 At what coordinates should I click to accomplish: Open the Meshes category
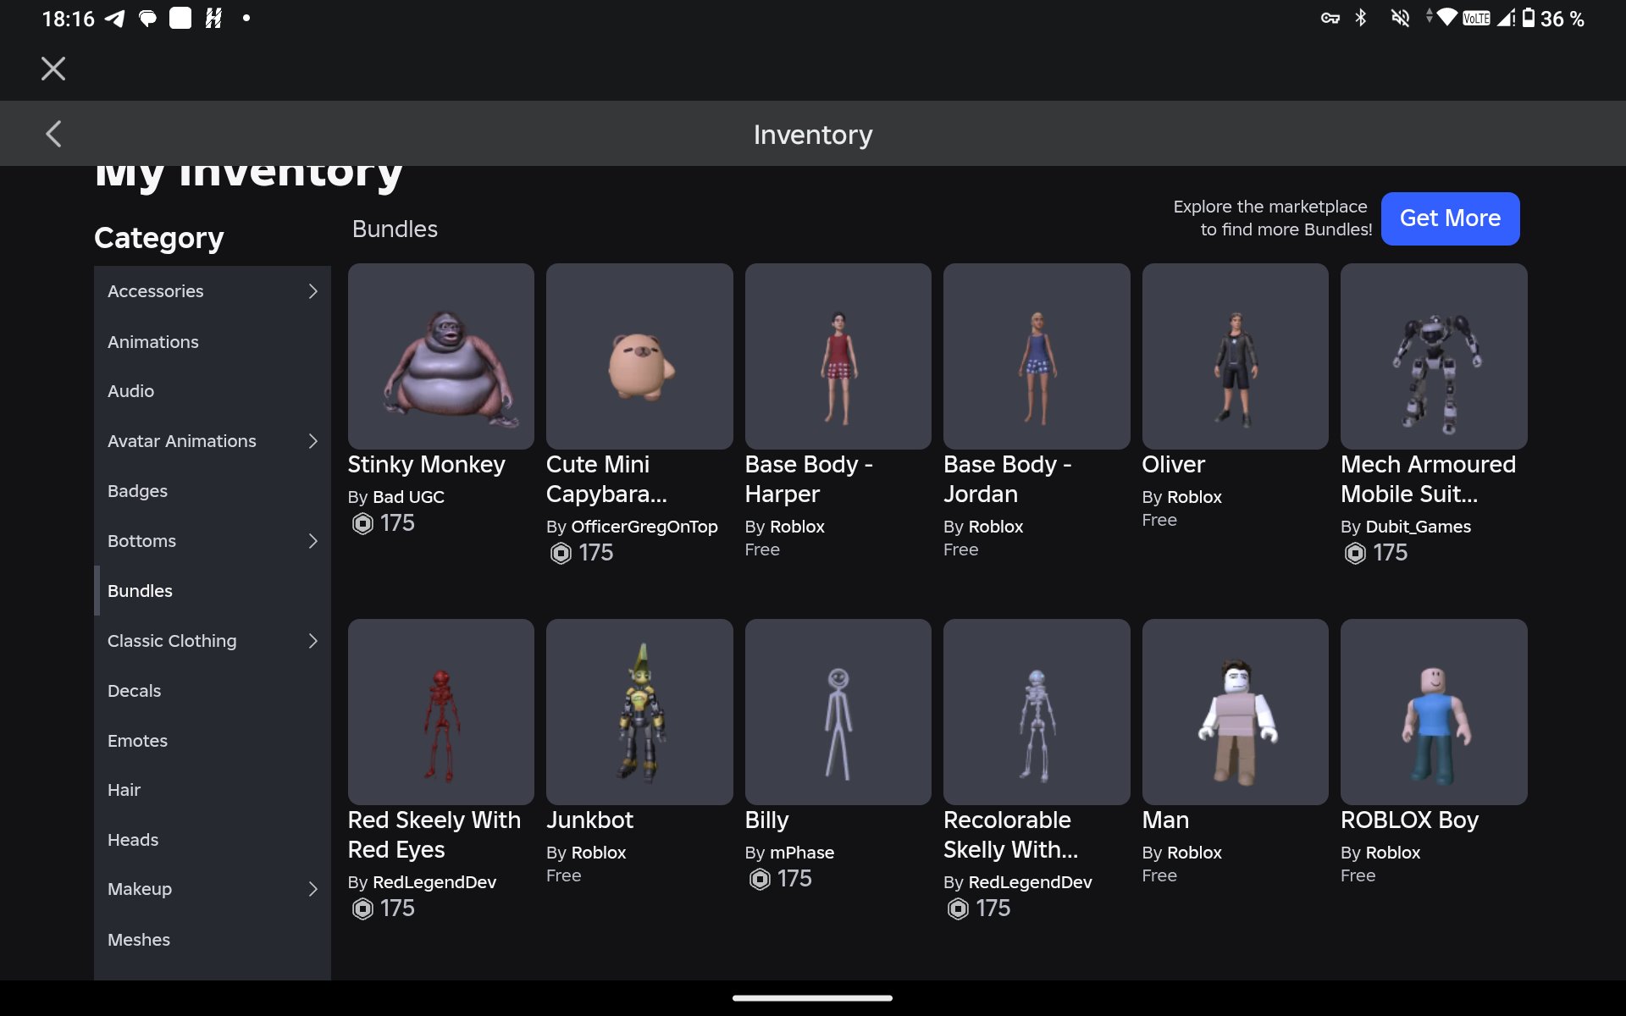212,940
